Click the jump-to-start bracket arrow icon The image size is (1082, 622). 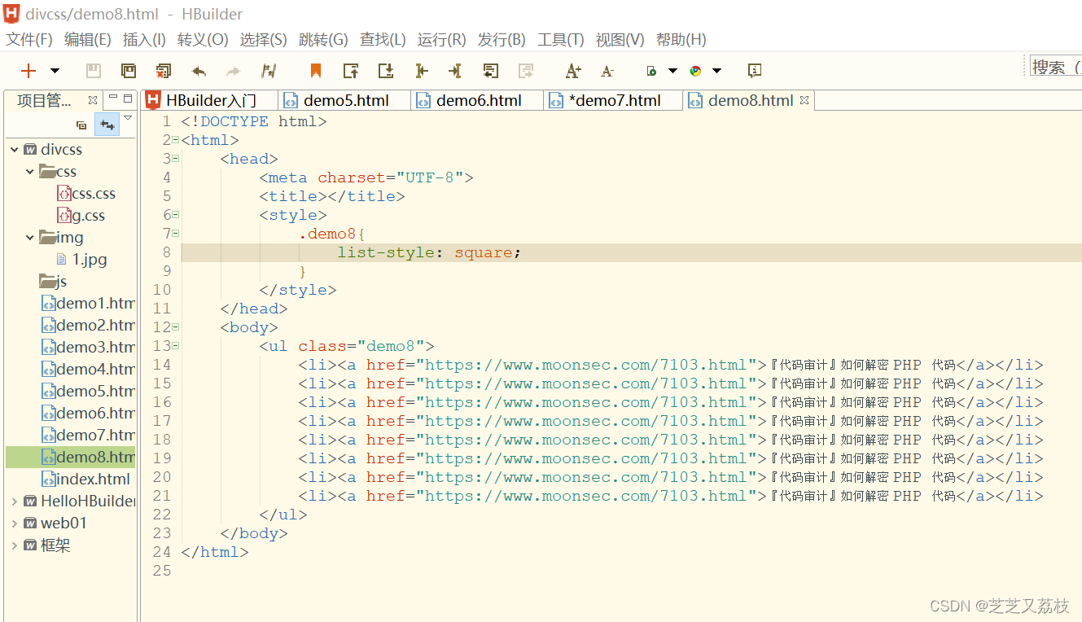point(421,71)
